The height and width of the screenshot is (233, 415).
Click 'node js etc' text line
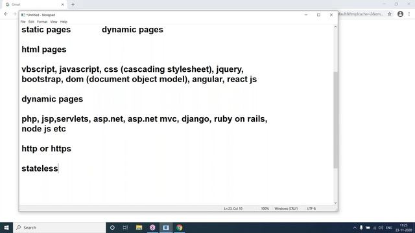pos(43,129)
